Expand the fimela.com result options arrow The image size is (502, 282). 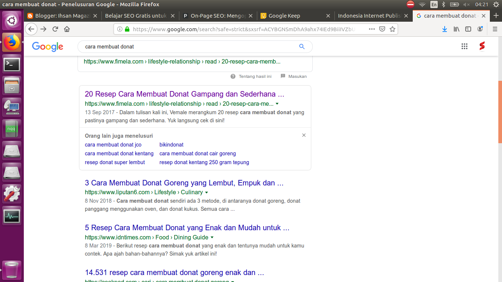pyautogui.click(x=277, y=104)
